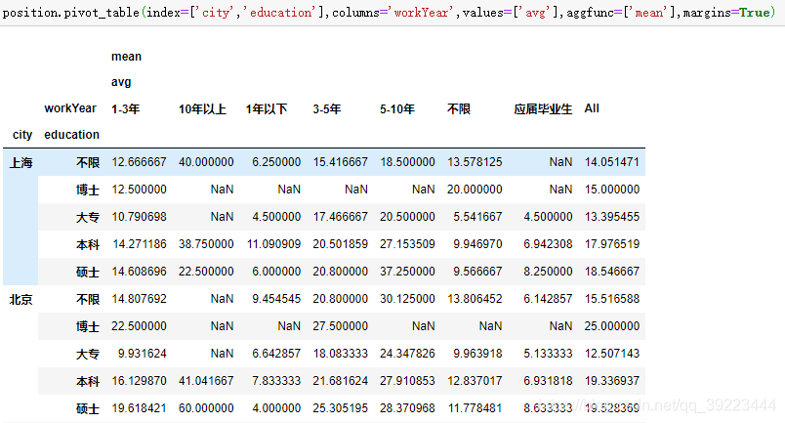Select cell value 12.500000 in 上海 博士 row

coord(139,189)
